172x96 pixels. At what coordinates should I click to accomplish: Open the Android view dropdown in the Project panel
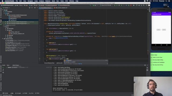[6, 8]
